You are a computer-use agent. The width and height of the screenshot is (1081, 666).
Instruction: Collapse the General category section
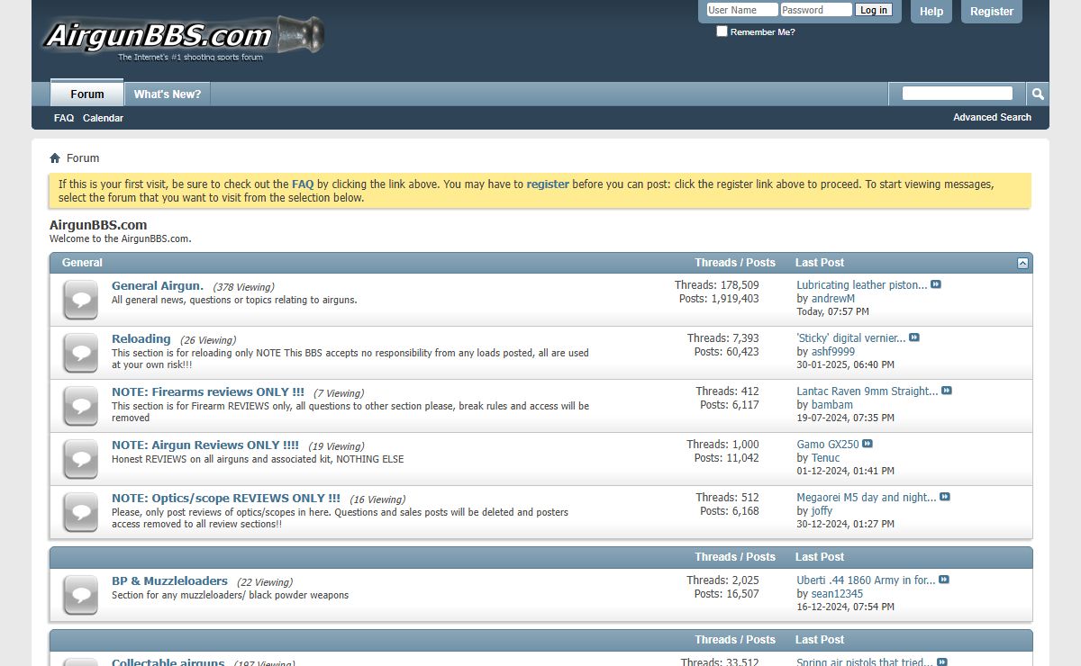click(x=1022, y=263)
